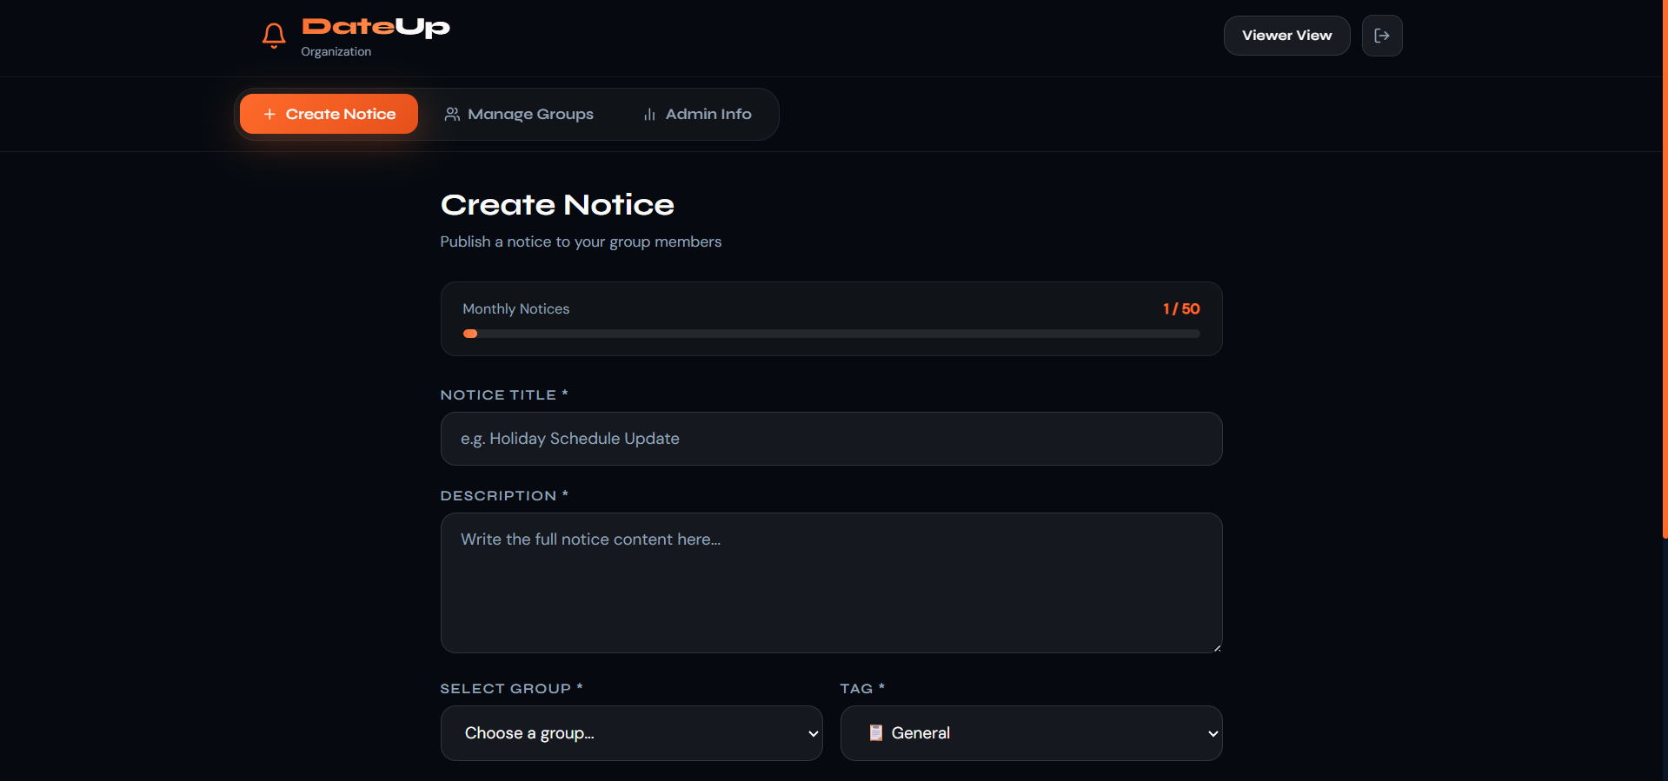Image resolution: width=1668 pixels, height=781 pixels.
Task: Click the logout arrow icon button
Action: (1382, 36)
